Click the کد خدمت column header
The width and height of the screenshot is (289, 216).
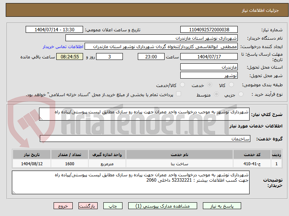(252, 155)
